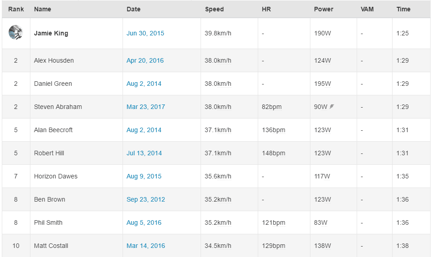This screenshot has height=257, width=432.
Task: Click the Power column header
Action: point(324,10)
